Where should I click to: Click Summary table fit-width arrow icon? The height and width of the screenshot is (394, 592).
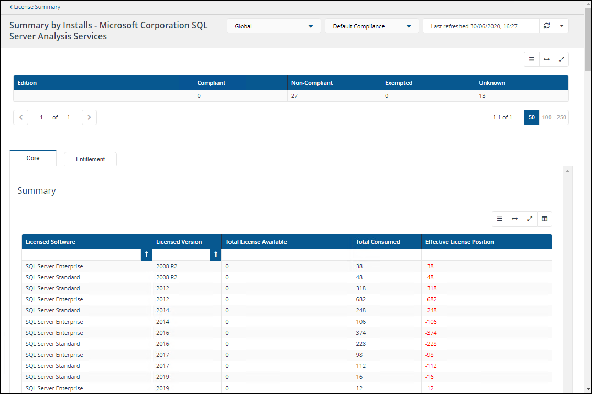click(514, 219)
